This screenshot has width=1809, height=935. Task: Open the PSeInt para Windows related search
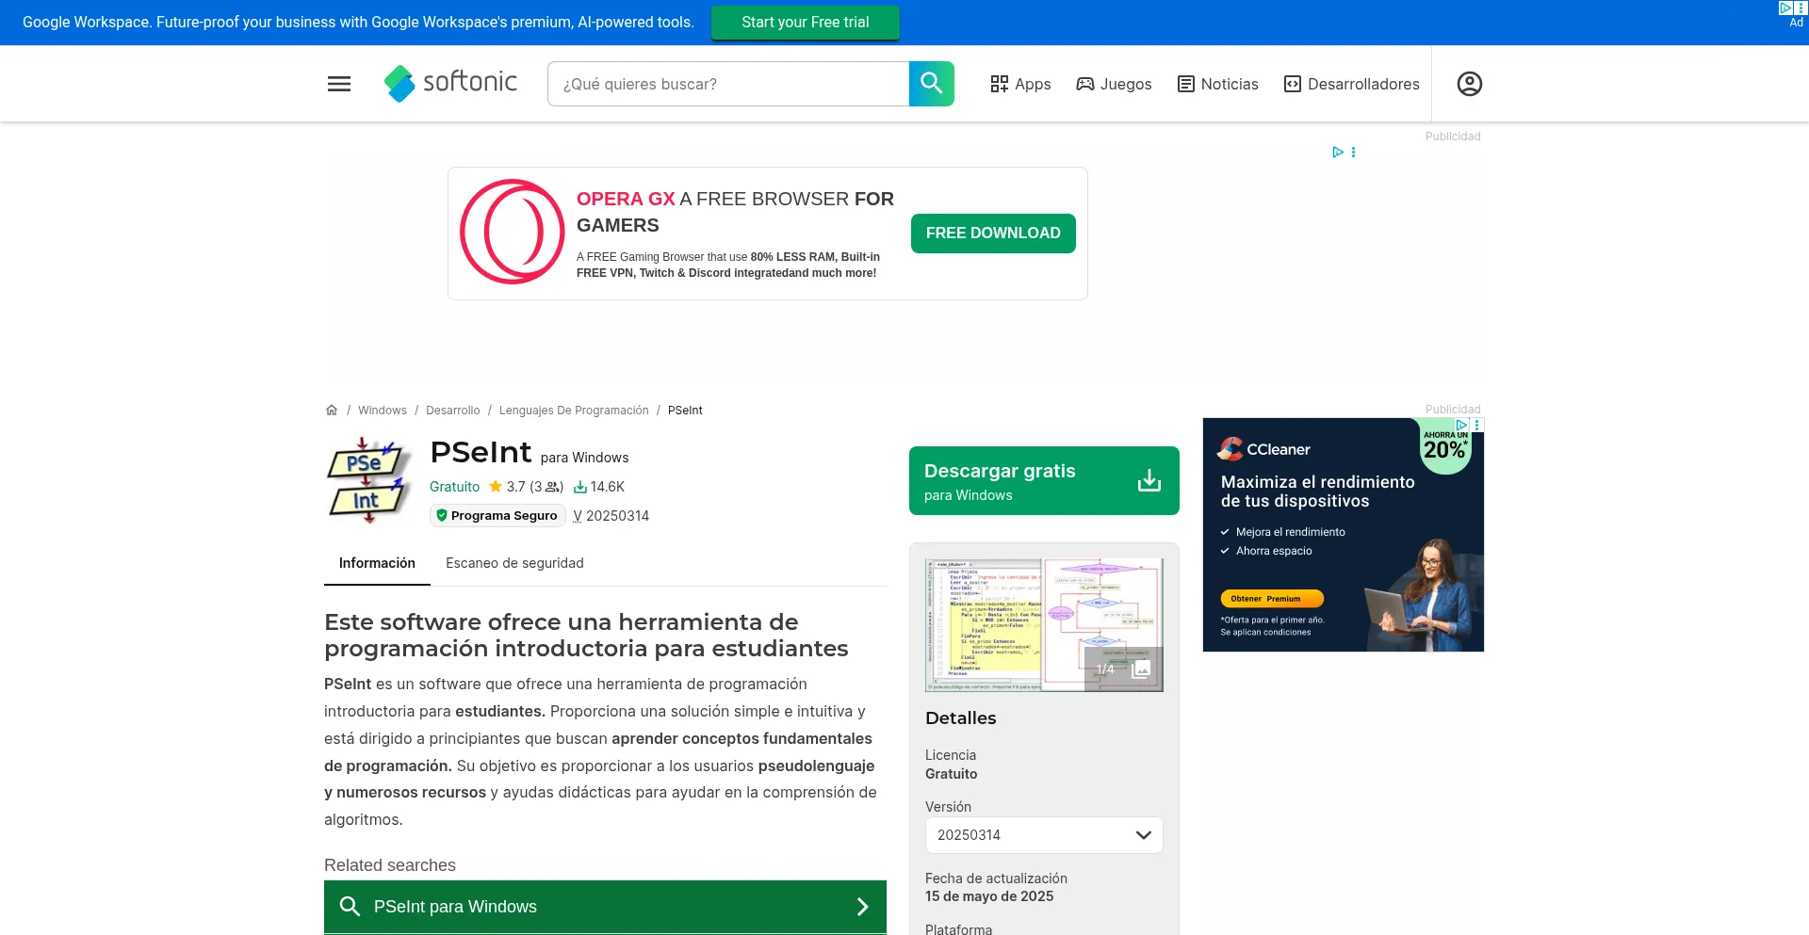(x=605, y=906)
